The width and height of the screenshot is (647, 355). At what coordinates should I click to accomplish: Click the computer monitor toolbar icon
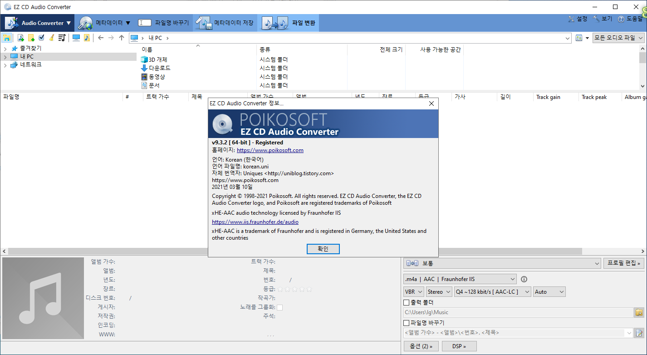(x=76, y=38)
